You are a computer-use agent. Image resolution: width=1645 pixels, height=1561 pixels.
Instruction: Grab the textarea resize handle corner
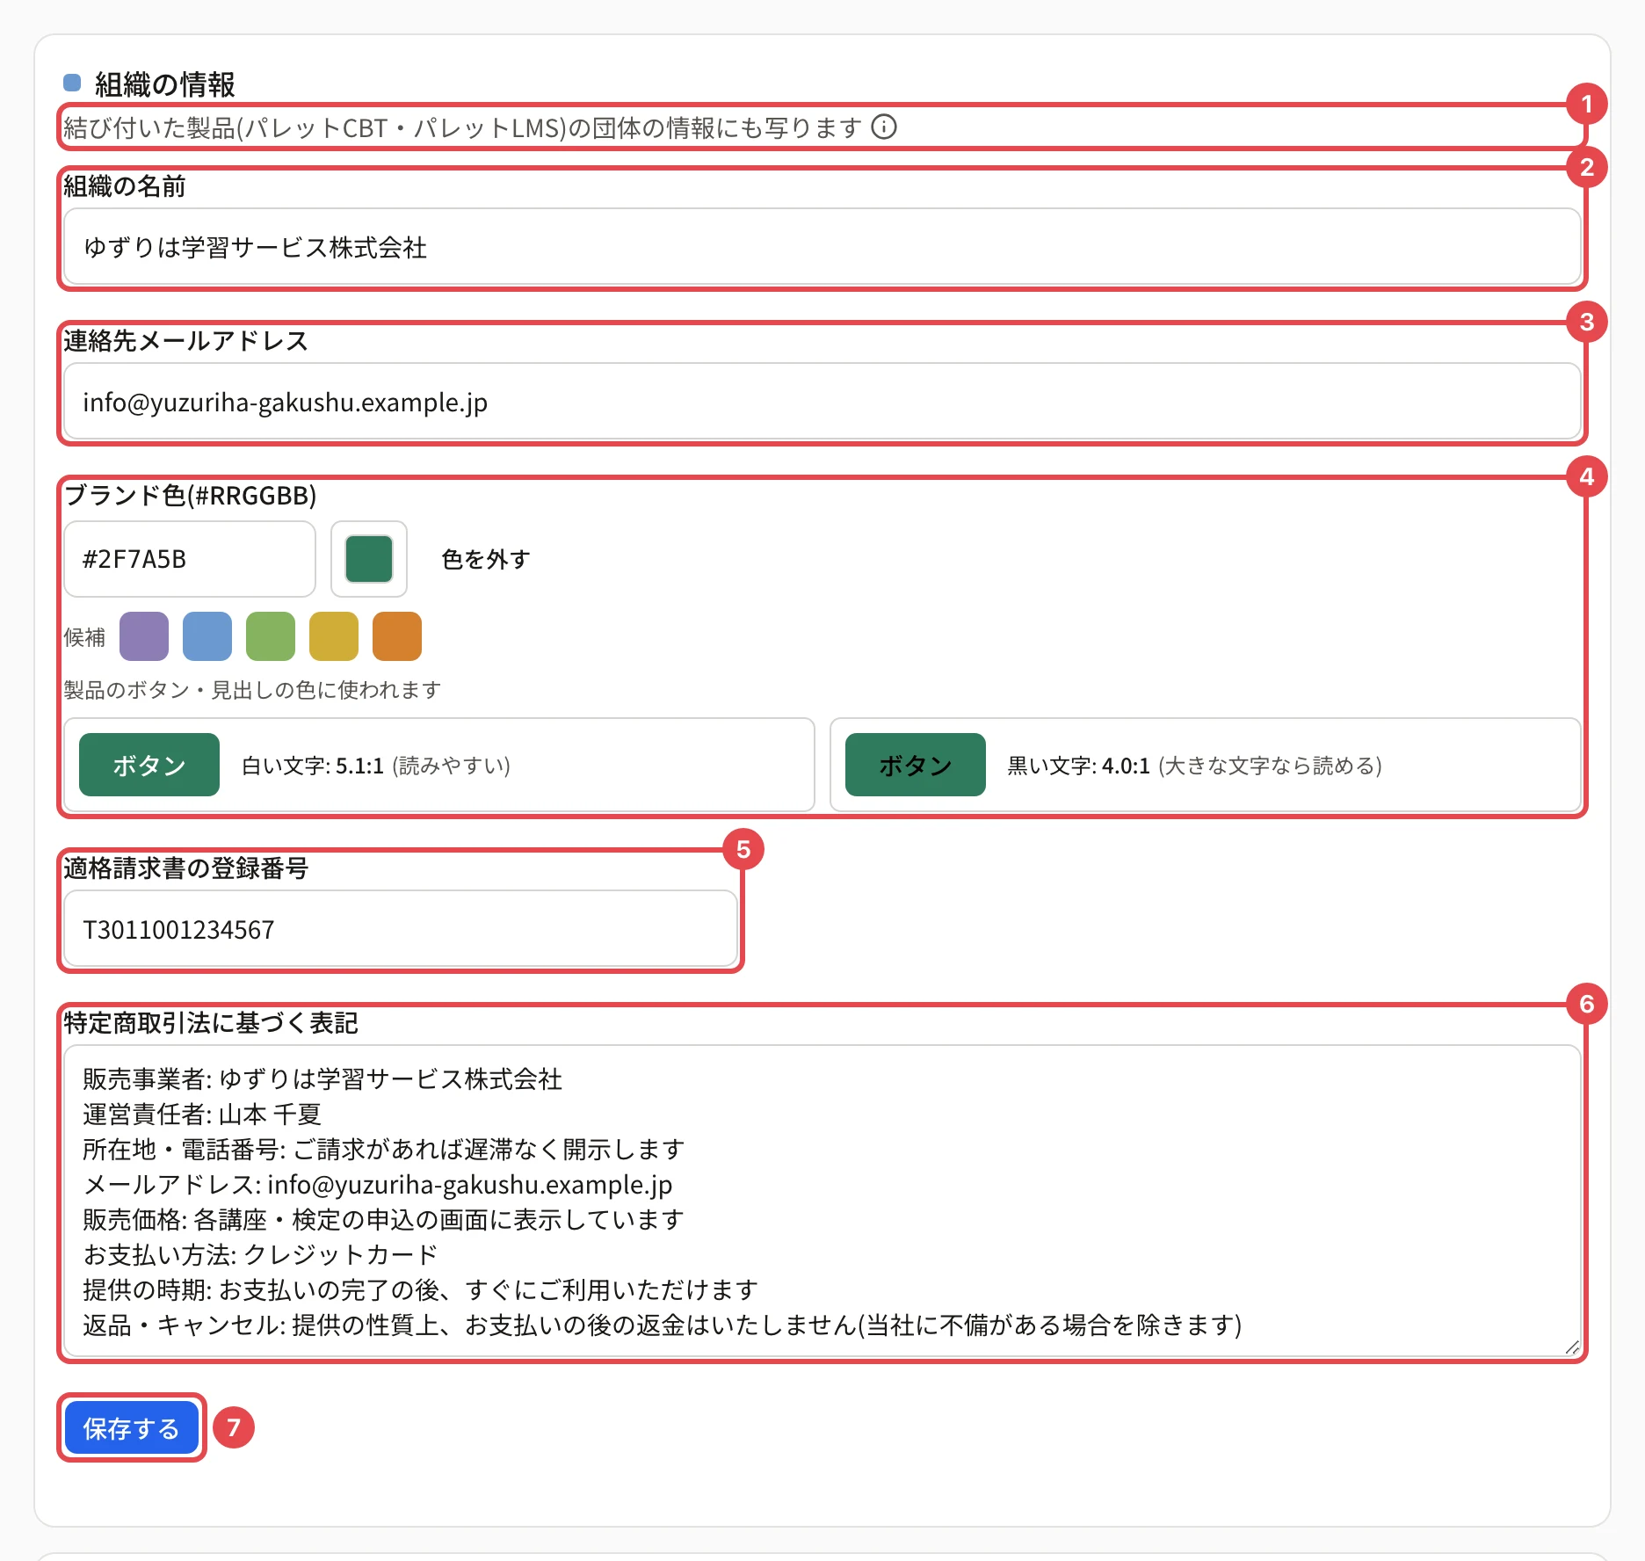coord(1572,1347)
